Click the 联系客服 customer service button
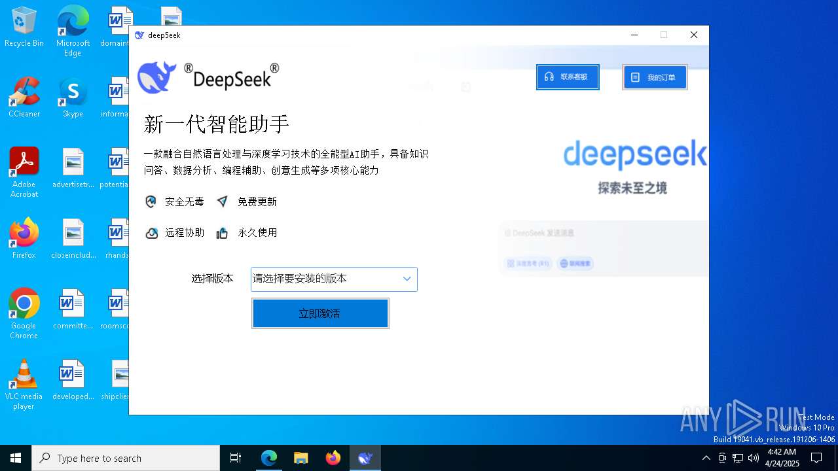Screen dimensions: 838x471 [x=568, y=77]
